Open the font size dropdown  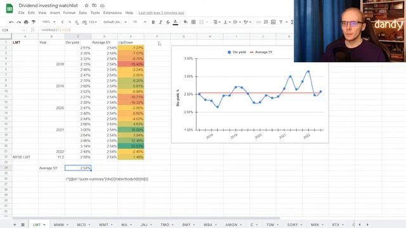tap(140, 22)
